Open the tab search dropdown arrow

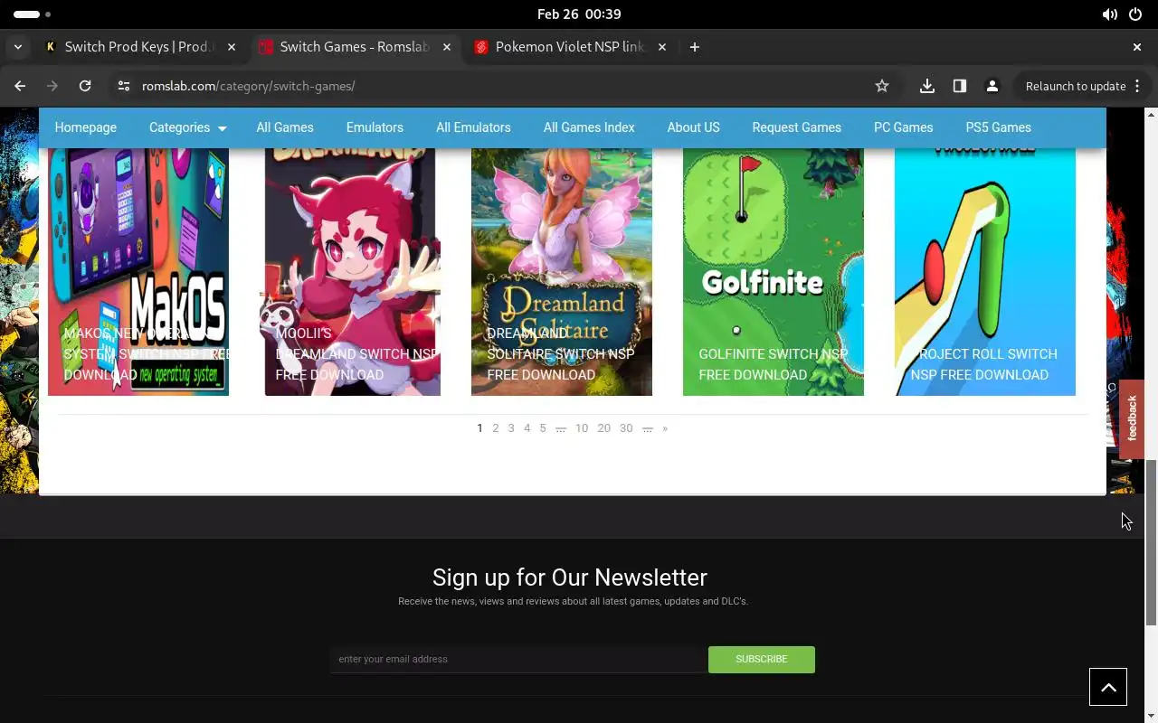[x=18, y=47]
